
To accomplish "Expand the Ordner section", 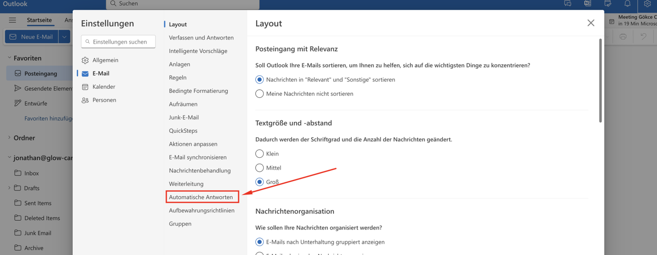I will [9, 138].
